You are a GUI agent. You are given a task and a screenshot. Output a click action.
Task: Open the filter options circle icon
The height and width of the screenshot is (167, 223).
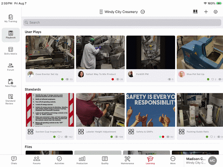point(216,12)
